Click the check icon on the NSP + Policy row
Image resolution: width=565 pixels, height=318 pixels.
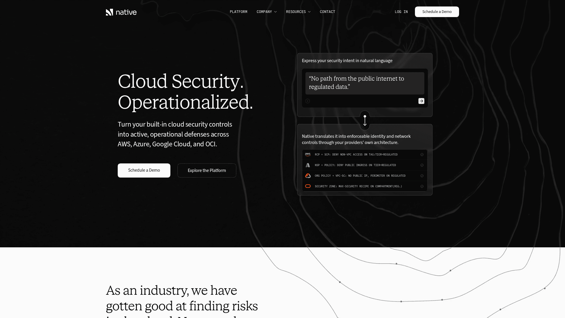(422, 165)
